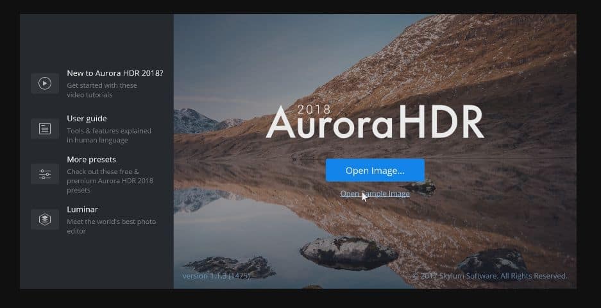
Task: Click the 'Luminar' heading
Action: [x=82, y=209]
